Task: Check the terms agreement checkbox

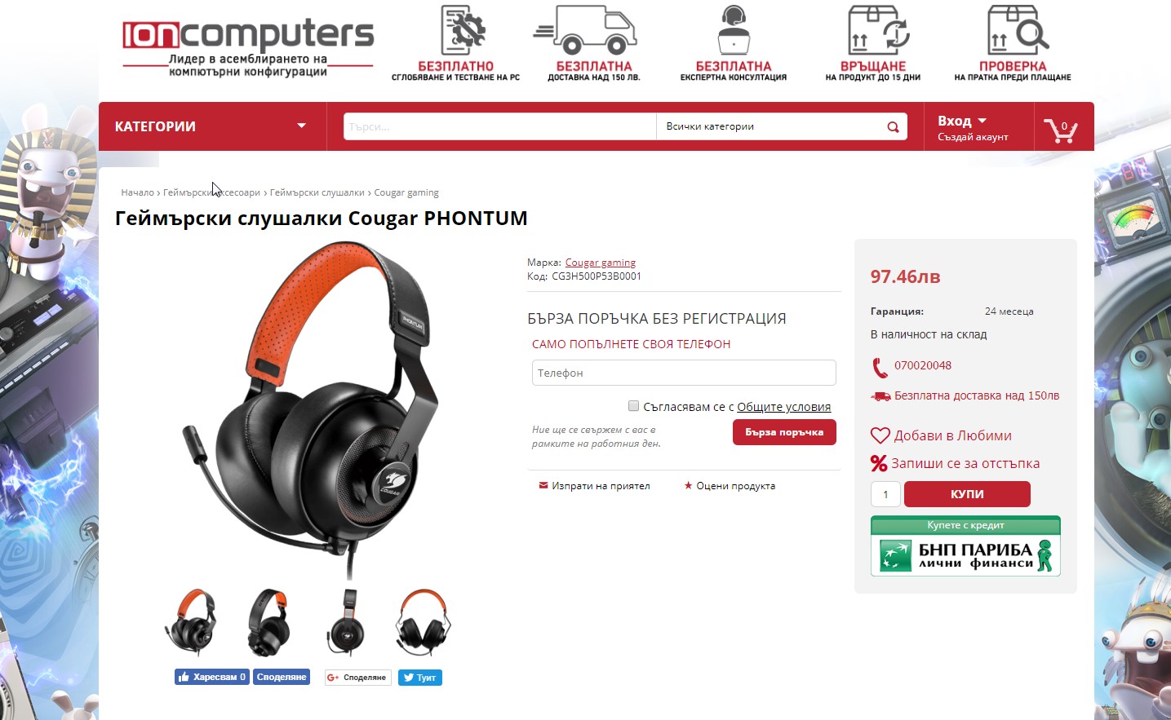Action: coord(633,406)
